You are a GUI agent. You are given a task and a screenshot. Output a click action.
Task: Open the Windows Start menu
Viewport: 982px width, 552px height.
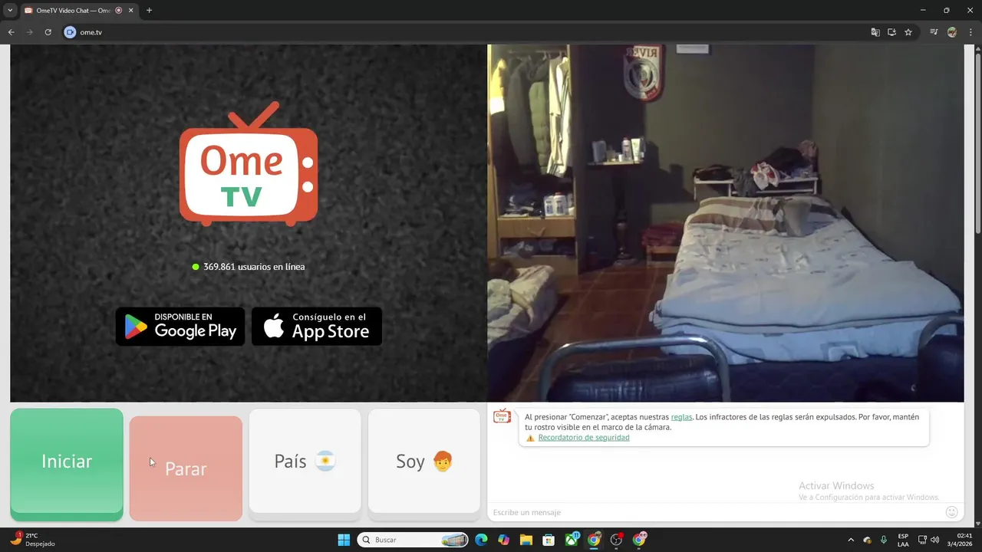[x=344, y=540]
